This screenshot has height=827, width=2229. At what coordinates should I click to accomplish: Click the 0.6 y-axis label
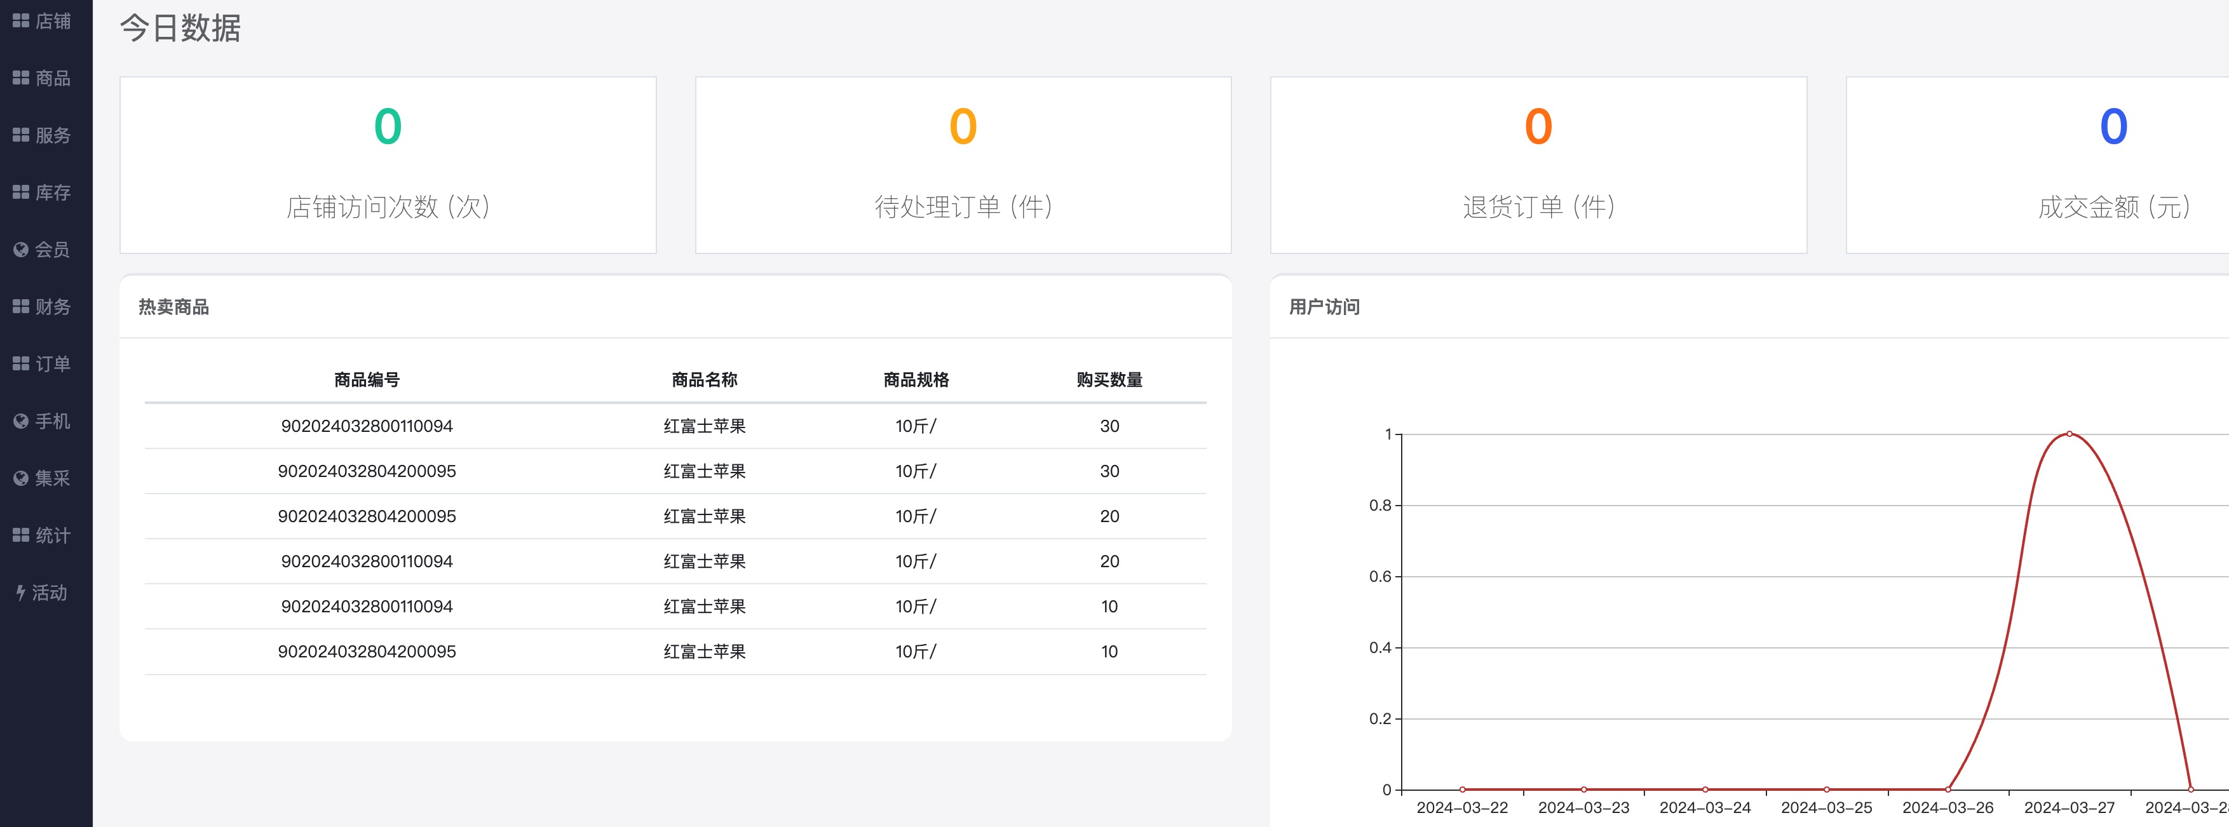pos(1380,576)
